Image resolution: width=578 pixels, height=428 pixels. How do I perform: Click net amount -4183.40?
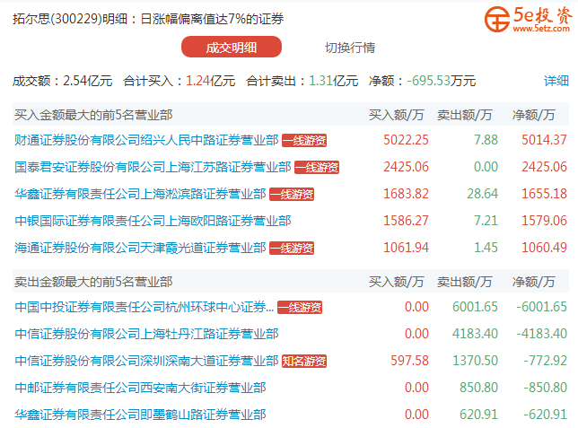pyautogui.click(x=541, y=334)
